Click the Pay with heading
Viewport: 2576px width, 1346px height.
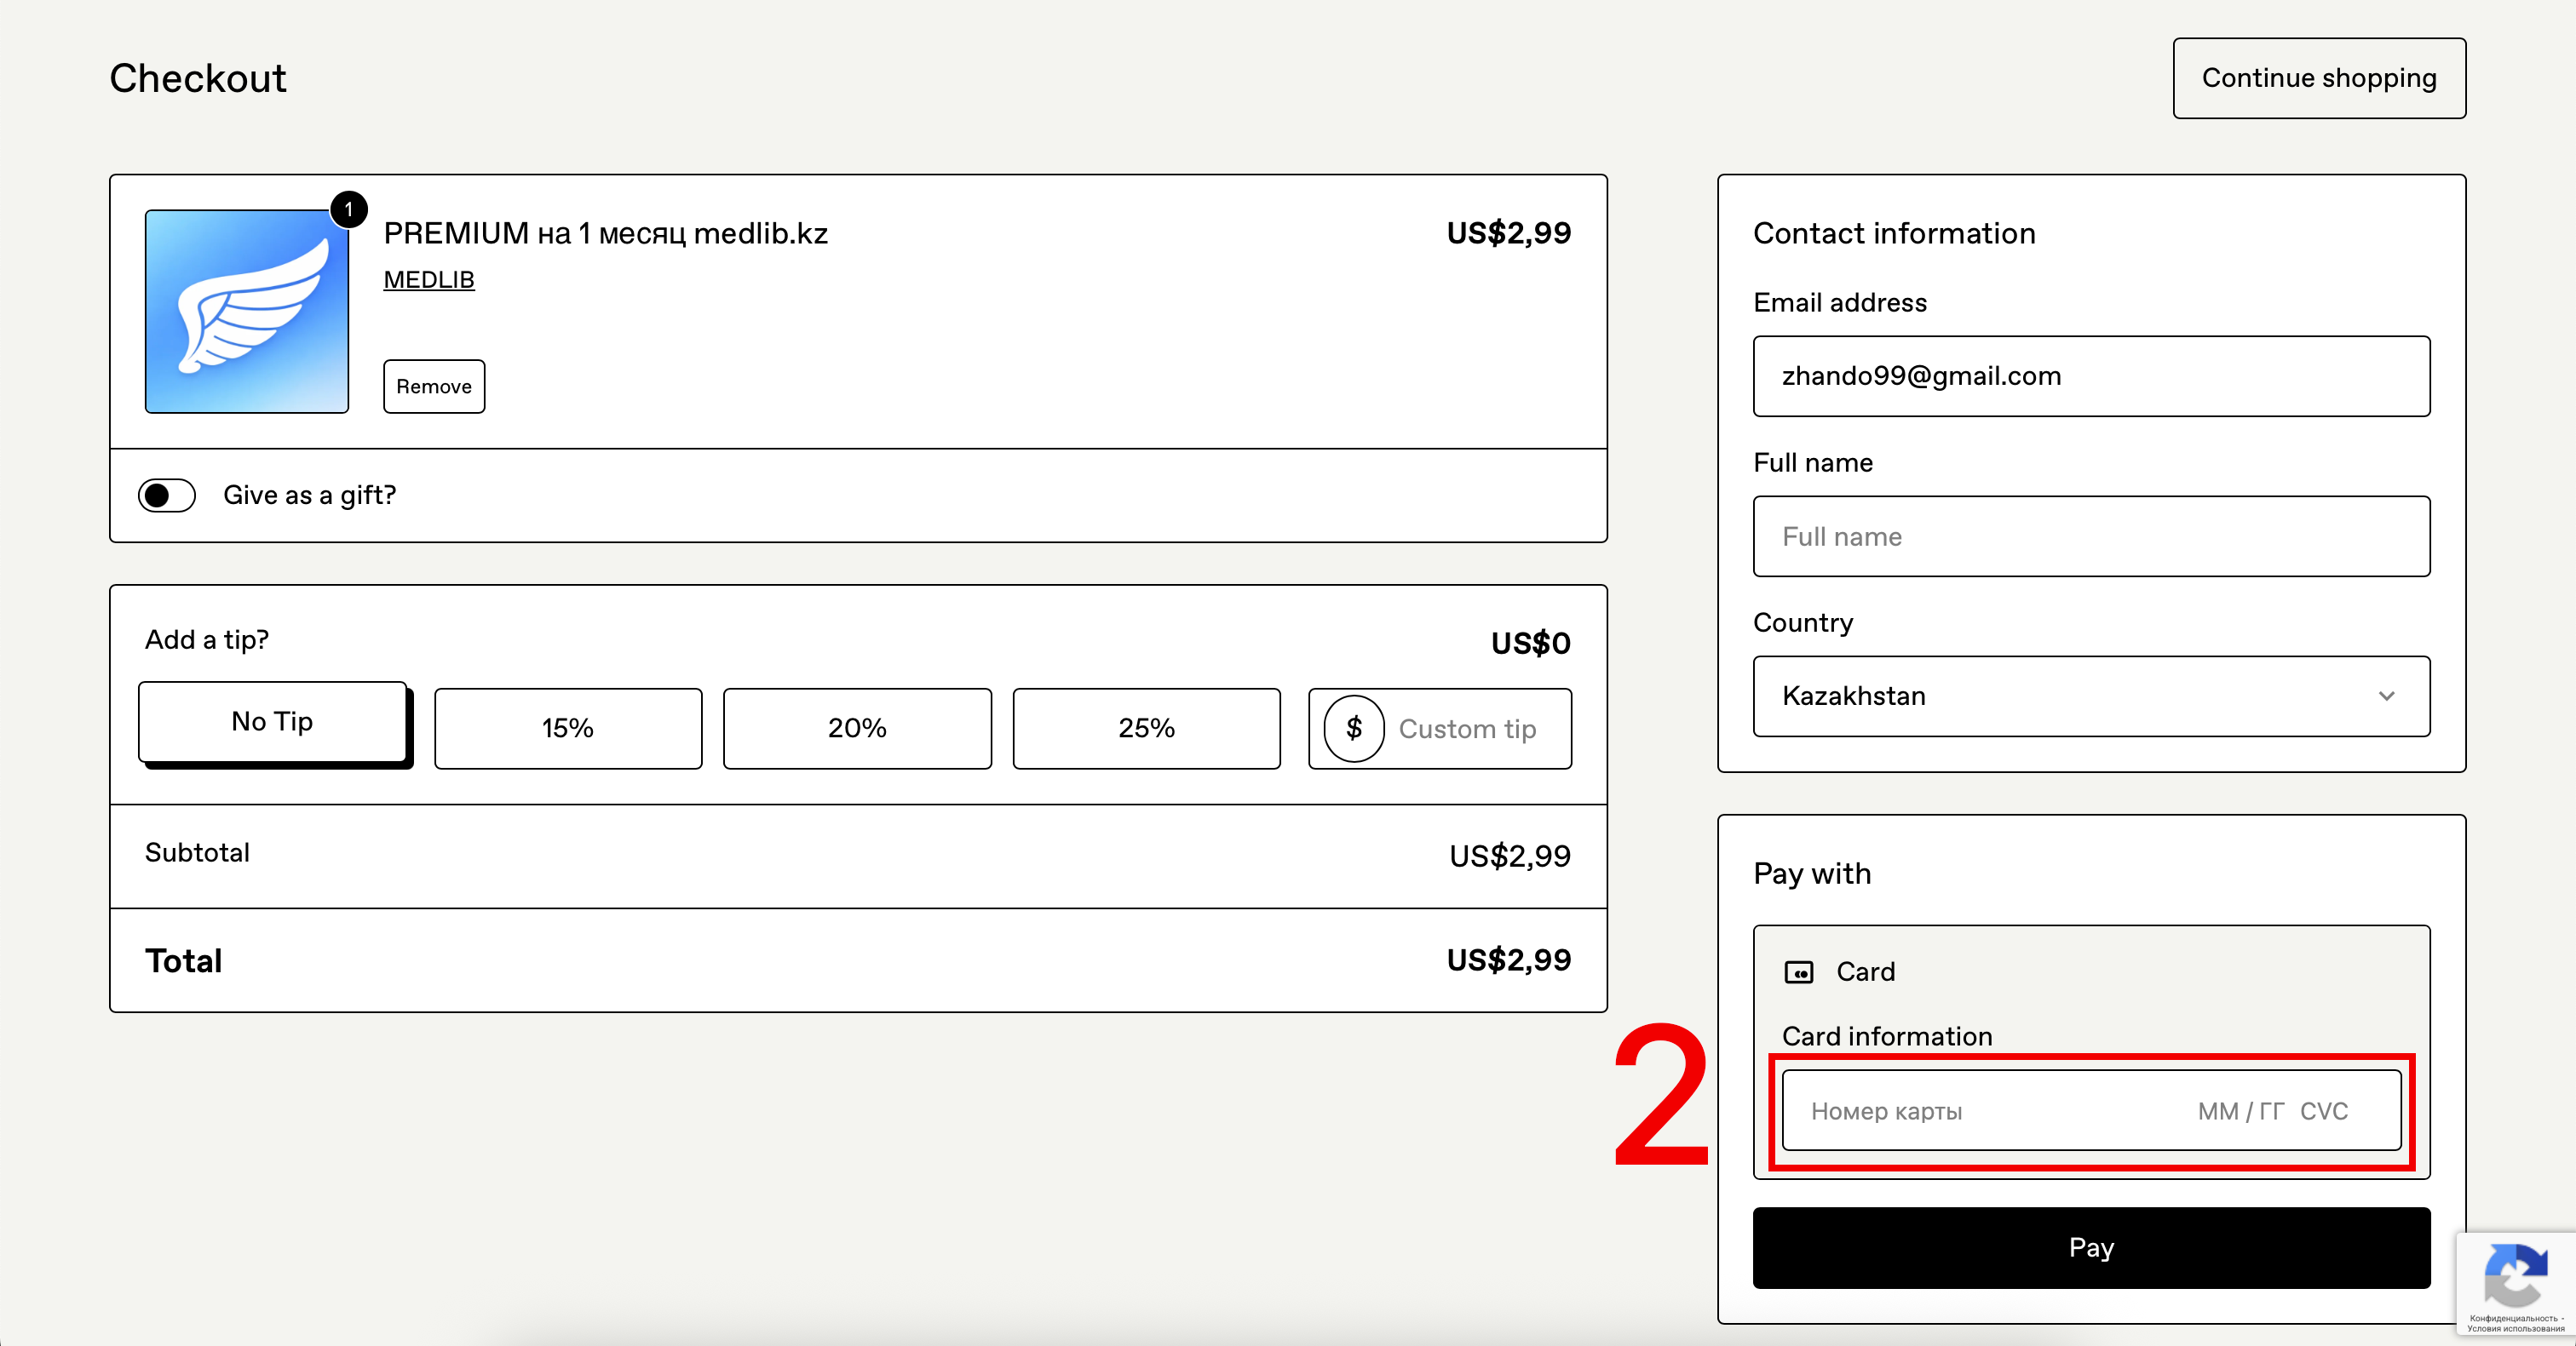click(x=1812, y=873)
